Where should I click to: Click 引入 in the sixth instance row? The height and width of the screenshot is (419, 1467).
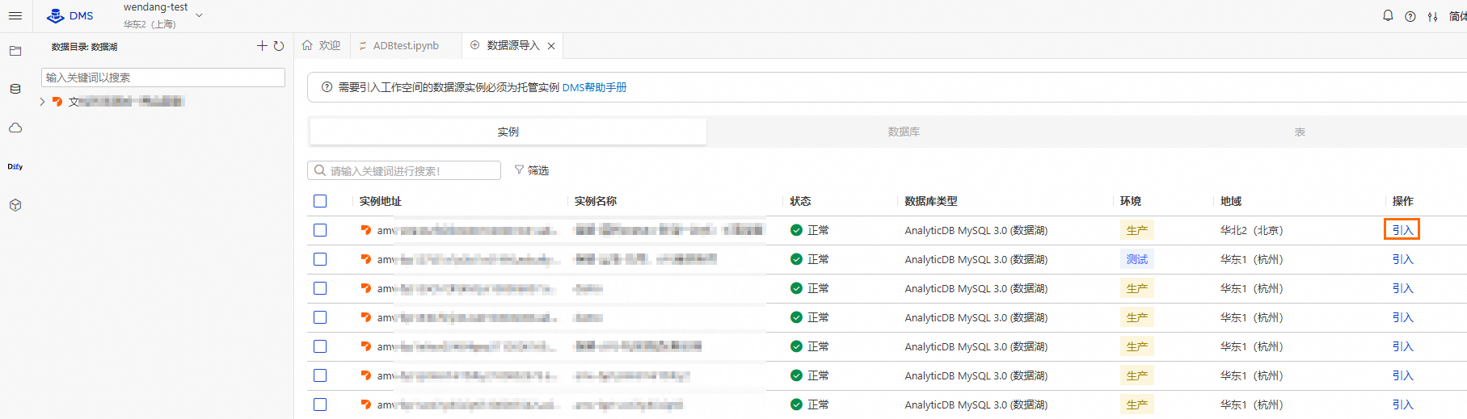(x=1402, y=375)
